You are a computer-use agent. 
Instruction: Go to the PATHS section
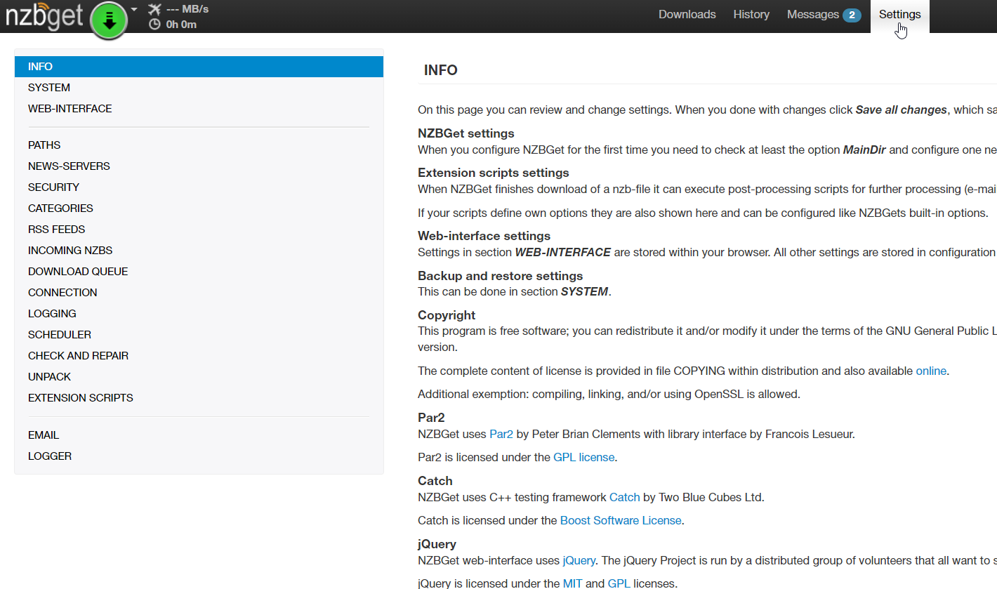tap(199, 145)
